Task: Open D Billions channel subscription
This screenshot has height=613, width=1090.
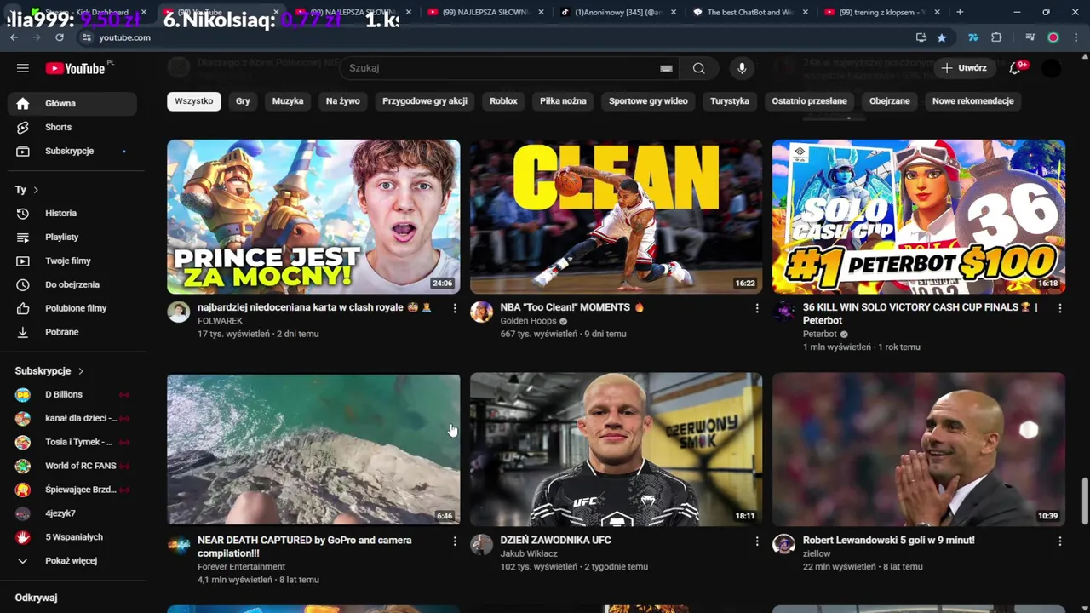Action: [x=72, y=395]
